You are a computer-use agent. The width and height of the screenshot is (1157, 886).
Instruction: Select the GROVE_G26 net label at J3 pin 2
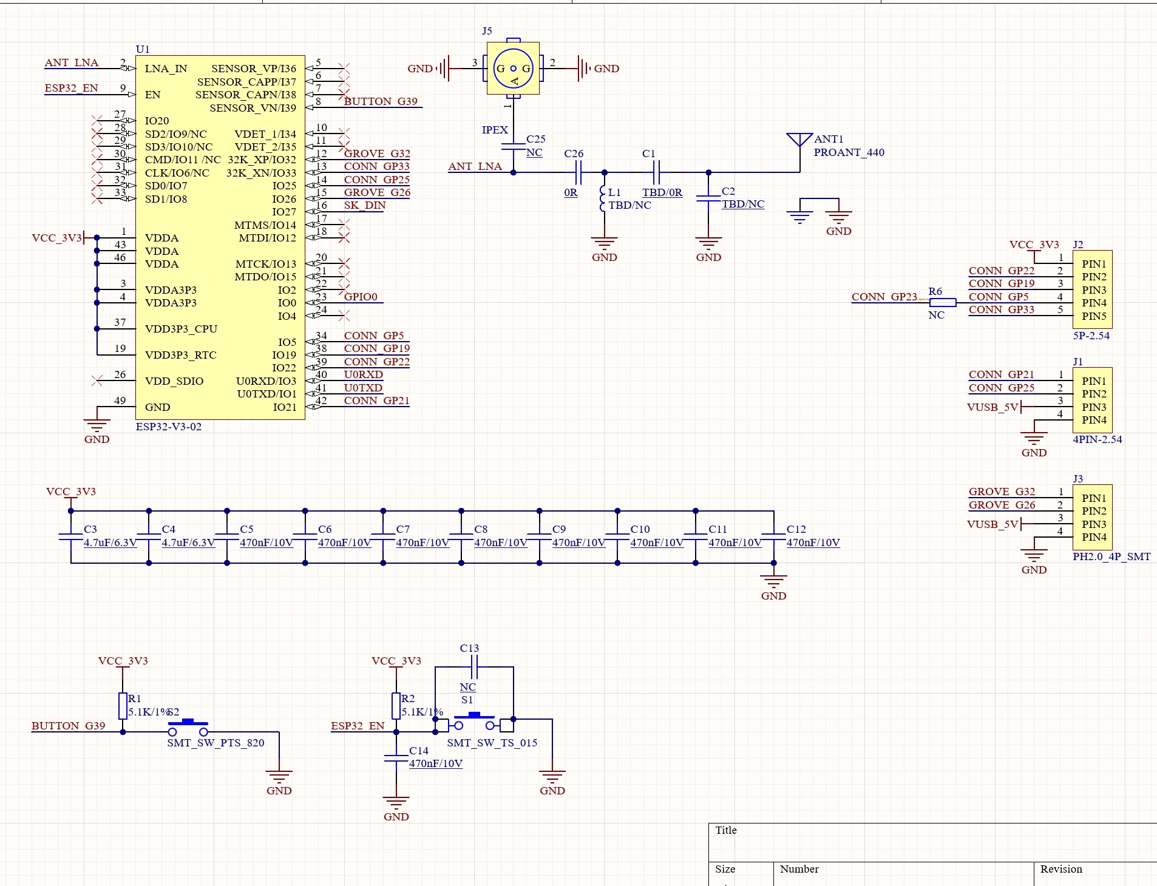pyautogui.click(x=1002, y=505)
